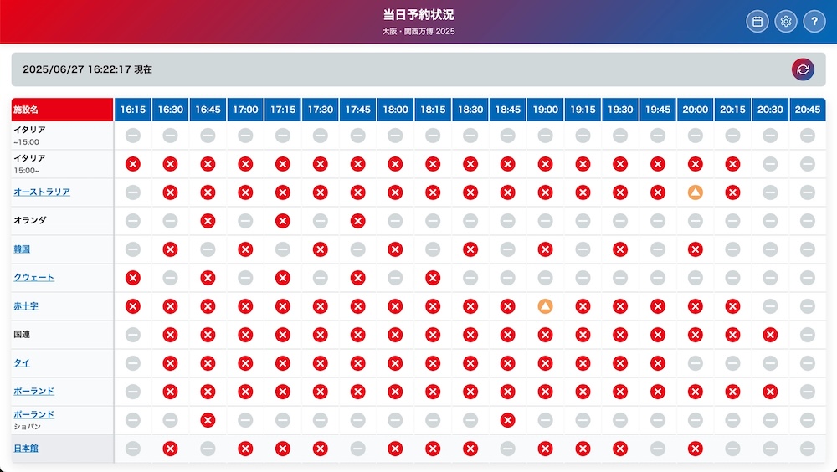Click gray dash for Italy ~15:00 at 16:15

(133, 136)
